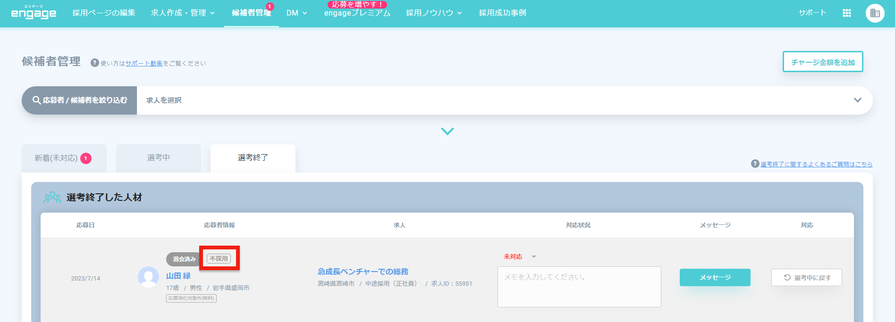Open the 採用ノウハウ menu

coord(434,13)
